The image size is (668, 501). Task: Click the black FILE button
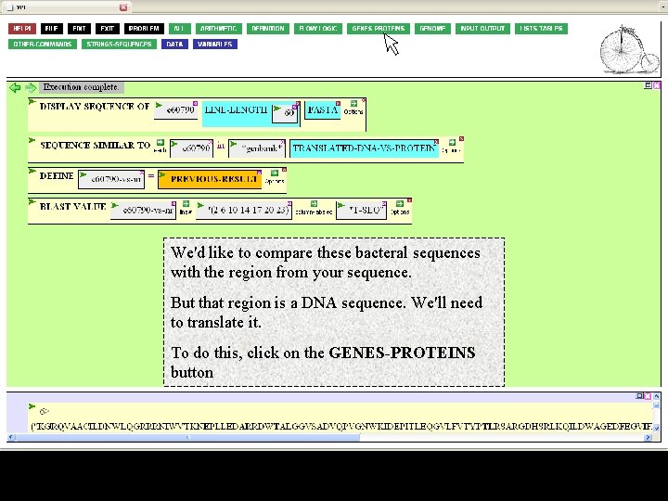pyautogui.click(x=52, y=29)
